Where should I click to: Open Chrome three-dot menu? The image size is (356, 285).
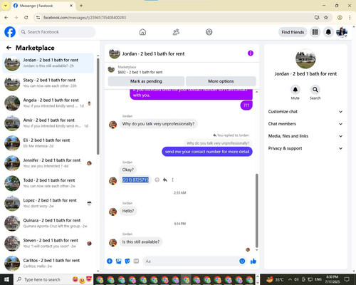[350, 18]
